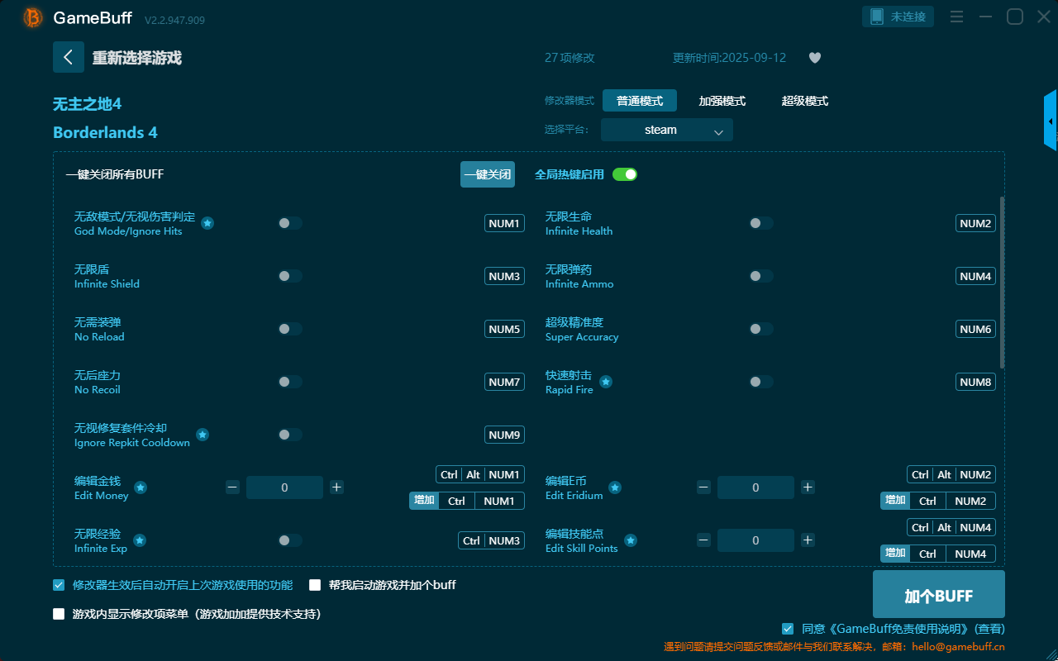
Task: Click the phone 未连接 connection icon
Action: 898,17
